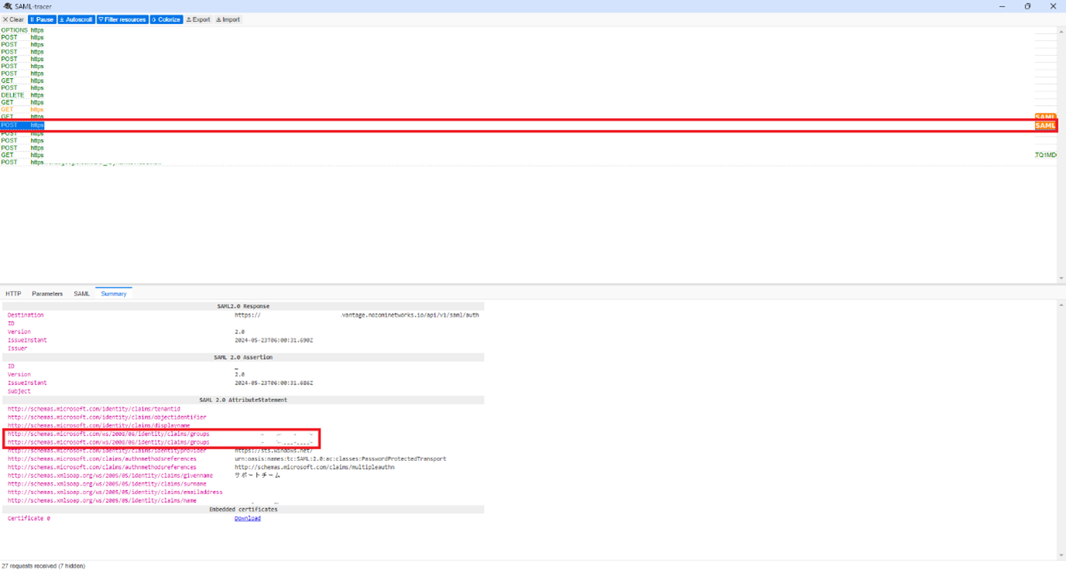Select the OPTIONS request row
Viewport: 1066px width, 573px height.
(x=530, y=30)
